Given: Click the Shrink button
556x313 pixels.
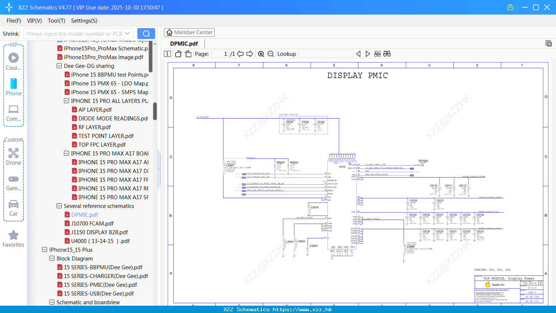Looking at the screenshot, I should click(11, 34).
